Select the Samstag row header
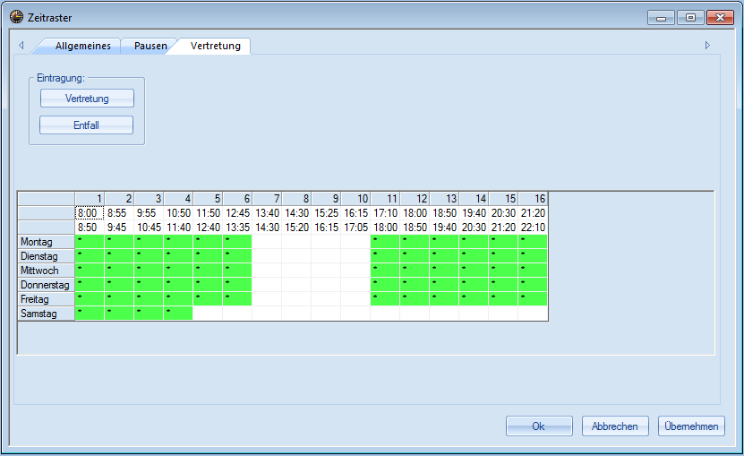The height and width of the screenshot is (456, 744). [47, 314]
